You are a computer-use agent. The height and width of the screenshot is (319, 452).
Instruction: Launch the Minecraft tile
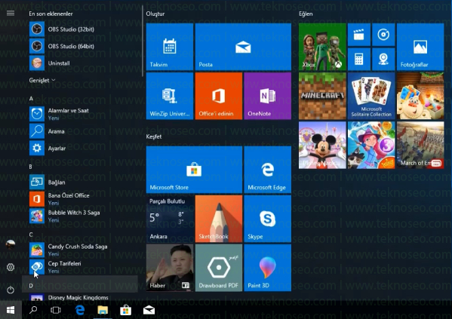pos(322,96)
